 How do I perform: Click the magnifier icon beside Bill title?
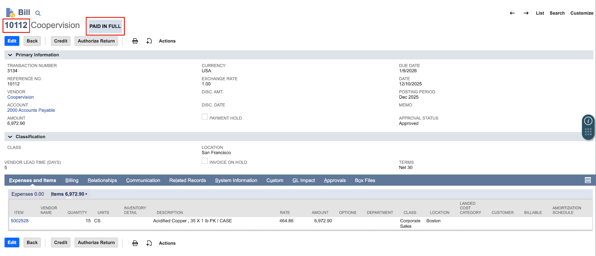(38, 13)
